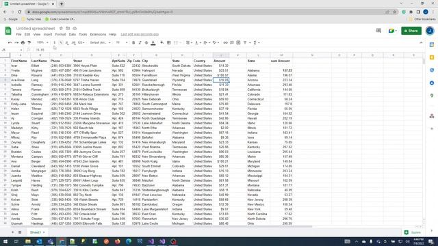This screenshot has width=438, height=246.
Task: Click the Merge cells icon
Action: (x=176, y=42)
